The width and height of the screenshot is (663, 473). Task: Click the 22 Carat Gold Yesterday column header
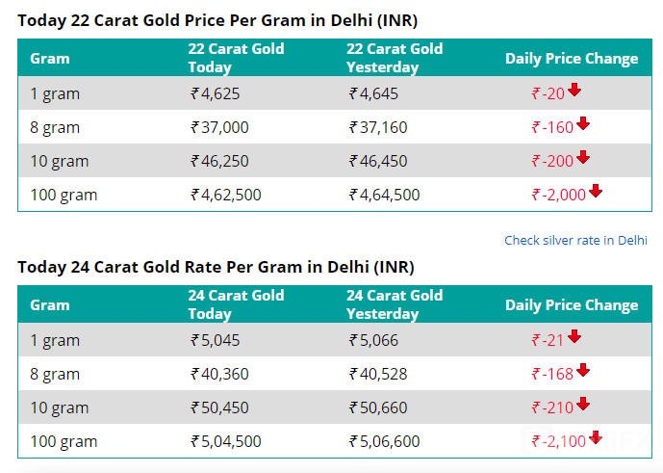[395, 58]
